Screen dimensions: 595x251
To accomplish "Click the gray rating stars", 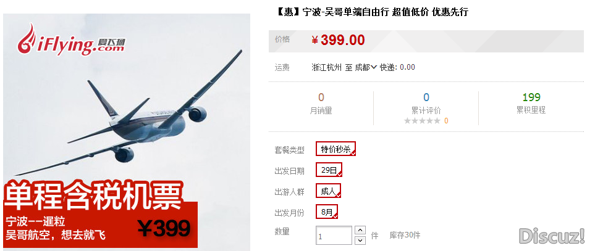I will [423, 121].
